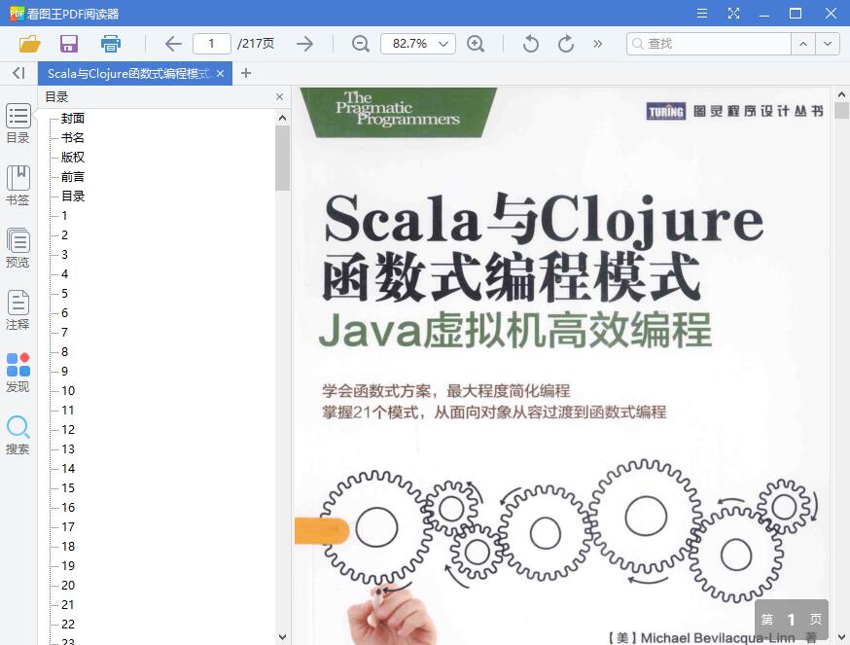The image size is (850, 645).
Task: Select outline entry 8
Action: point(64,352)
